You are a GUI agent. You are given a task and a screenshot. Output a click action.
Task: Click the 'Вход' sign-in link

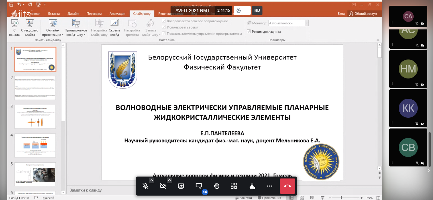[341, 14]
